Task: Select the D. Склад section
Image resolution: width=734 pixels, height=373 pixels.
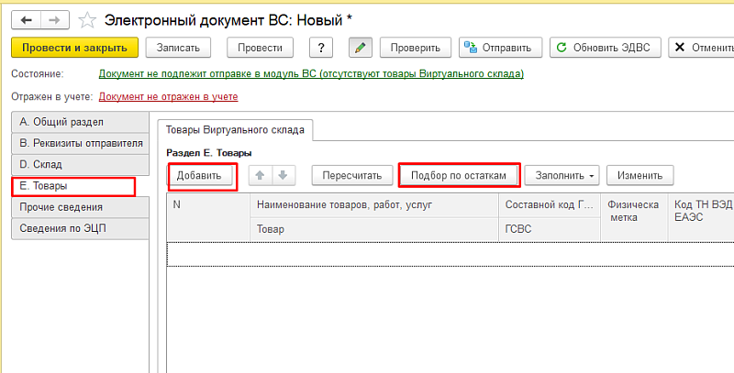Action: point(78,165)
